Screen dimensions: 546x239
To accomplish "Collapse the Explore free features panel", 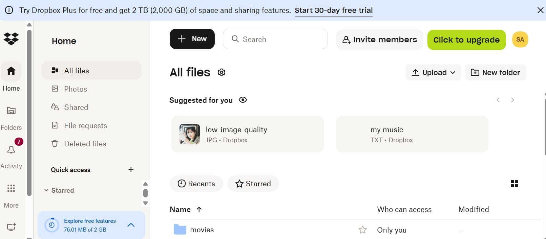I will tap(131, 225).
